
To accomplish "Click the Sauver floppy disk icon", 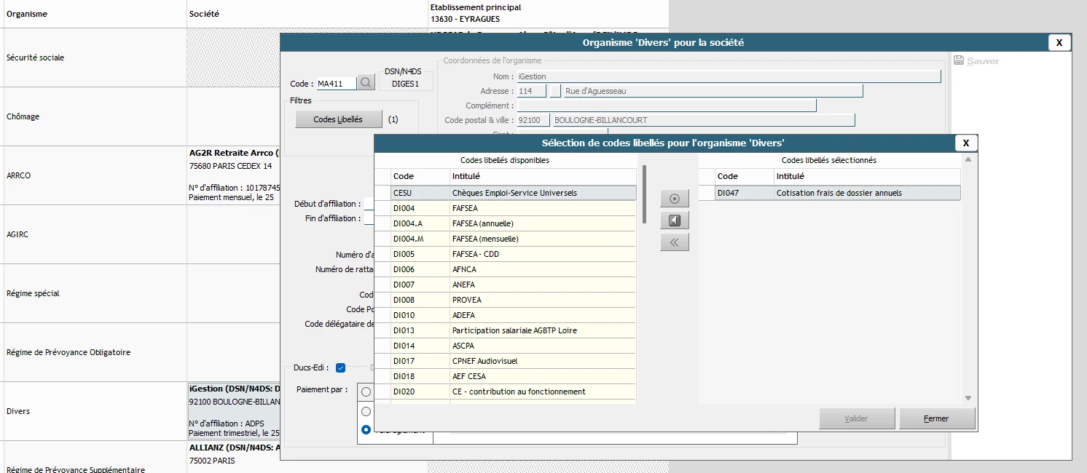I will click(959, 61).
